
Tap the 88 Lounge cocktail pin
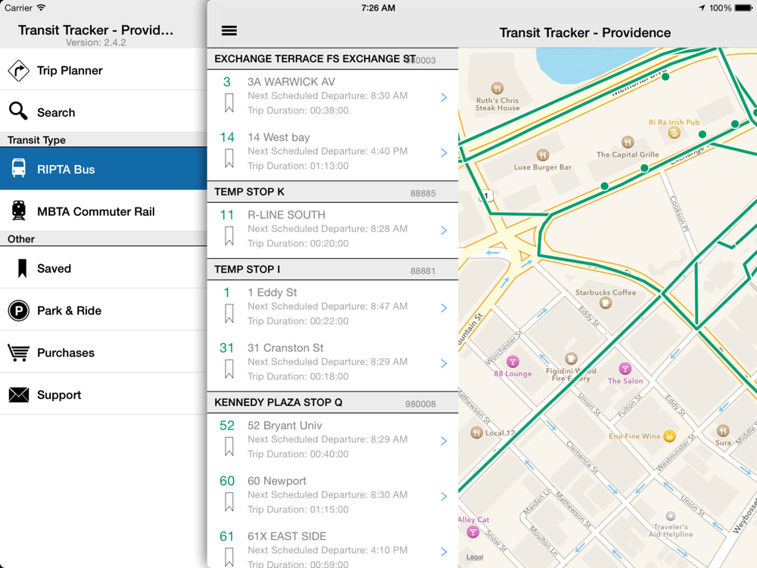[x=512, y=361]
